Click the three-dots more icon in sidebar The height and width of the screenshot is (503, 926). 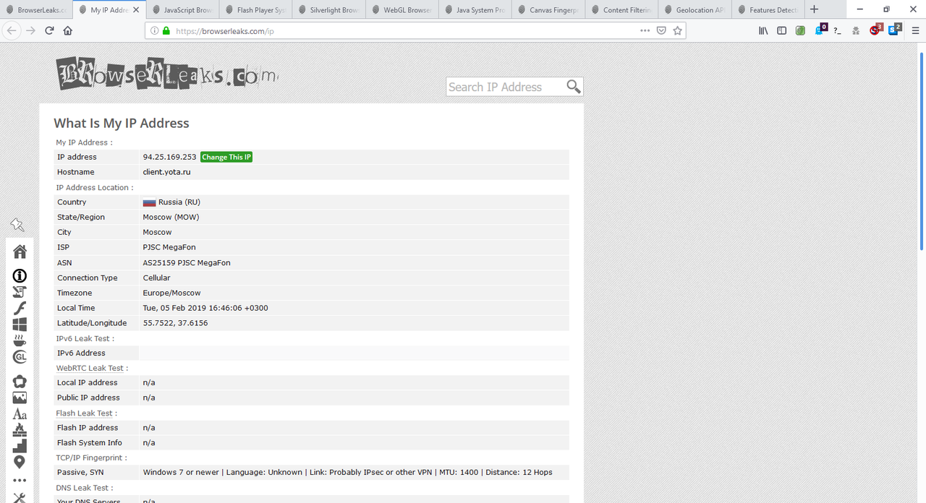(x=20, y=481)
